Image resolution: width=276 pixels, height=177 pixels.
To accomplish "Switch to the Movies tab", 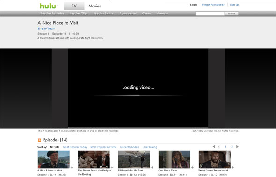I will [94, 6].
